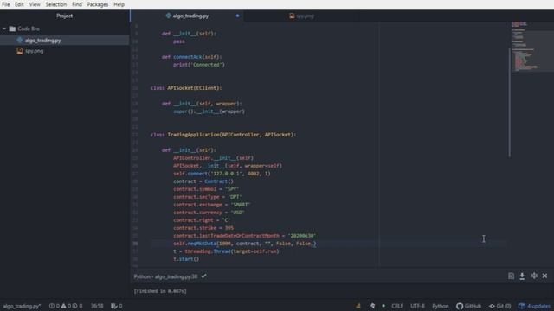This screenshot has height=311, width=554.
Task: Open the Find menu
Action: click(77, 4)
